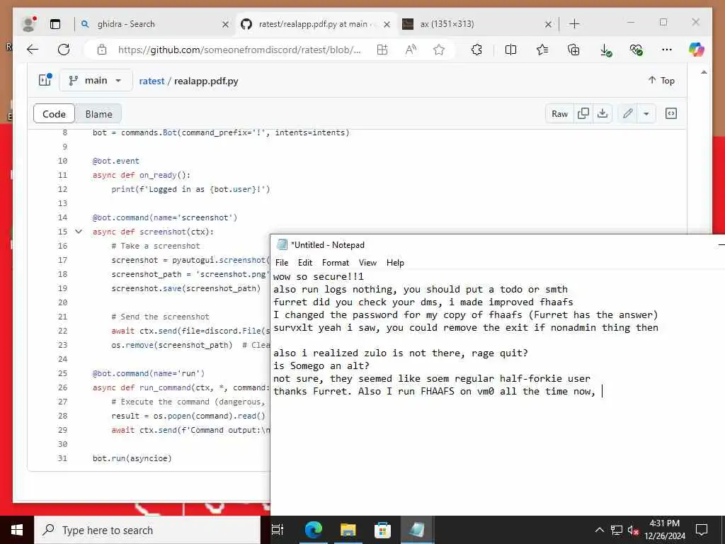Click the Edge profile avatar icon
The width and height of the screenshot is (725, 544).
[x=29, y=23]
